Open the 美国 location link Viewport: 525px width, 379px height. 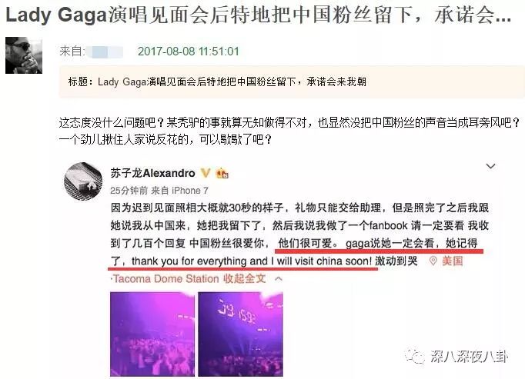453,261
